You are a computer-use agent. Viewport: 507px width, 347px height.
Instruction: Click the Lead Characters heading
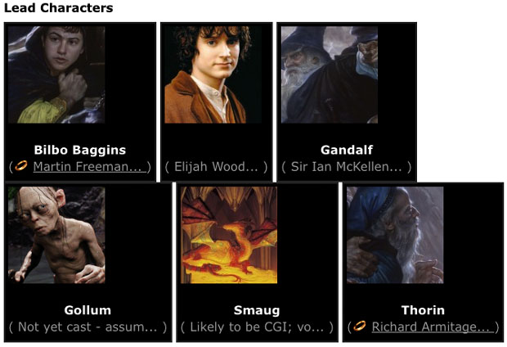click(59, 7)
